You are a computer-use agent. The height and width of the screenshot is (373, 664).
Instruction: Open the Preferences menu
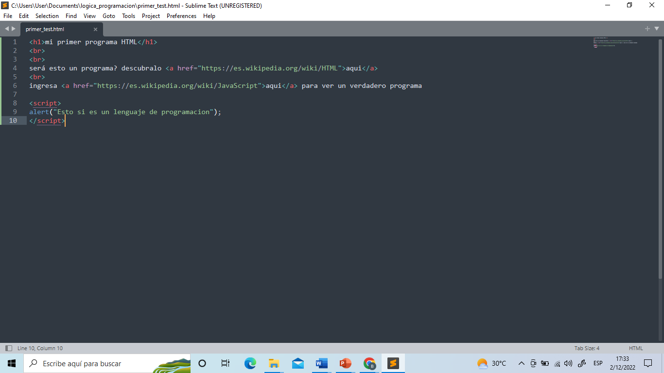pos(181,16)
